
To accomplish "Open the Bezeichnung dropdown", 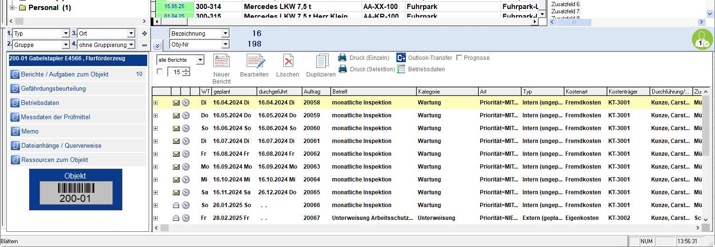I will [x=225, y=34].
